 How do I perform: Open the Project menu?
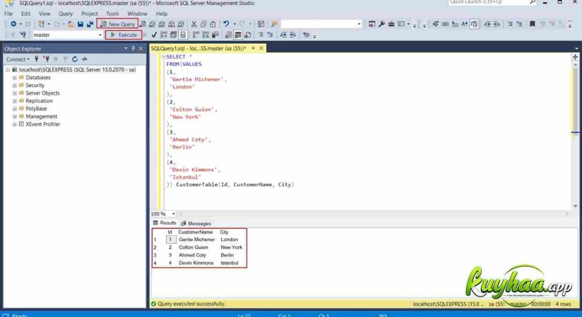point(89,14)
